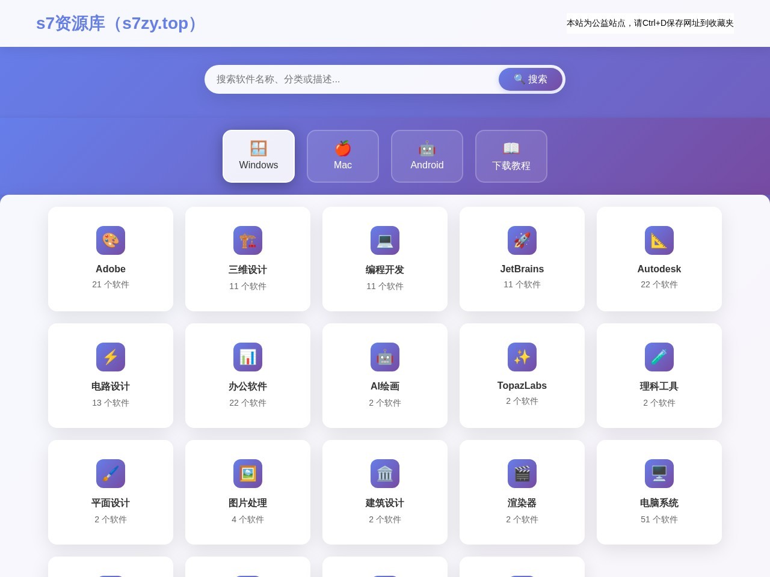Image resolution: width=770 pixels, height=577 pixels.
Task: Click the 建筑设计 classical building icon
Action: tap(385, 474)
